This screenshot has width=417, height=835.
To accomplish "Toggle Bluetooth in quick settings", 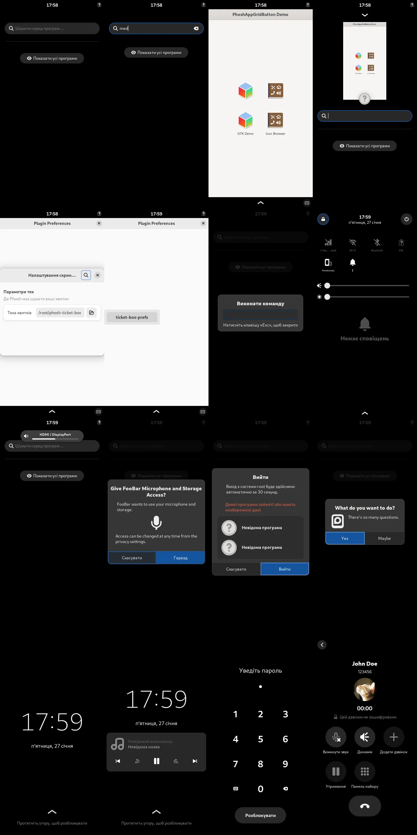I will (x=377, y=242).
